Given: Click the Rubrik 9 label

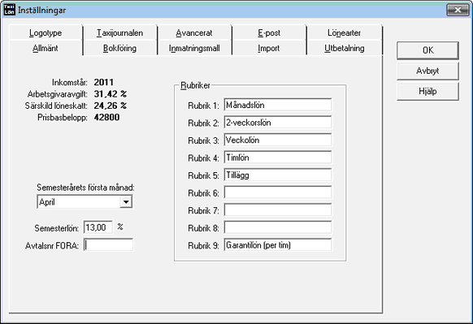Looking at the screenshot, I should pos(204,246).
